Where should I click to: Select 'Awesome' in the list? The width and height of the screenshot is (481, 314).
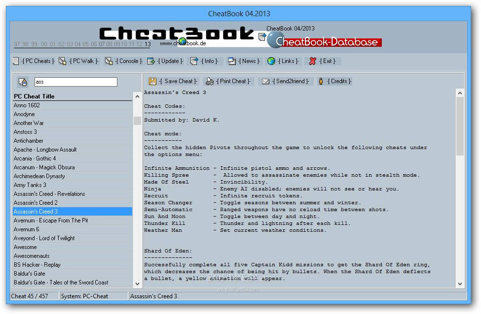tap(73, 247)
